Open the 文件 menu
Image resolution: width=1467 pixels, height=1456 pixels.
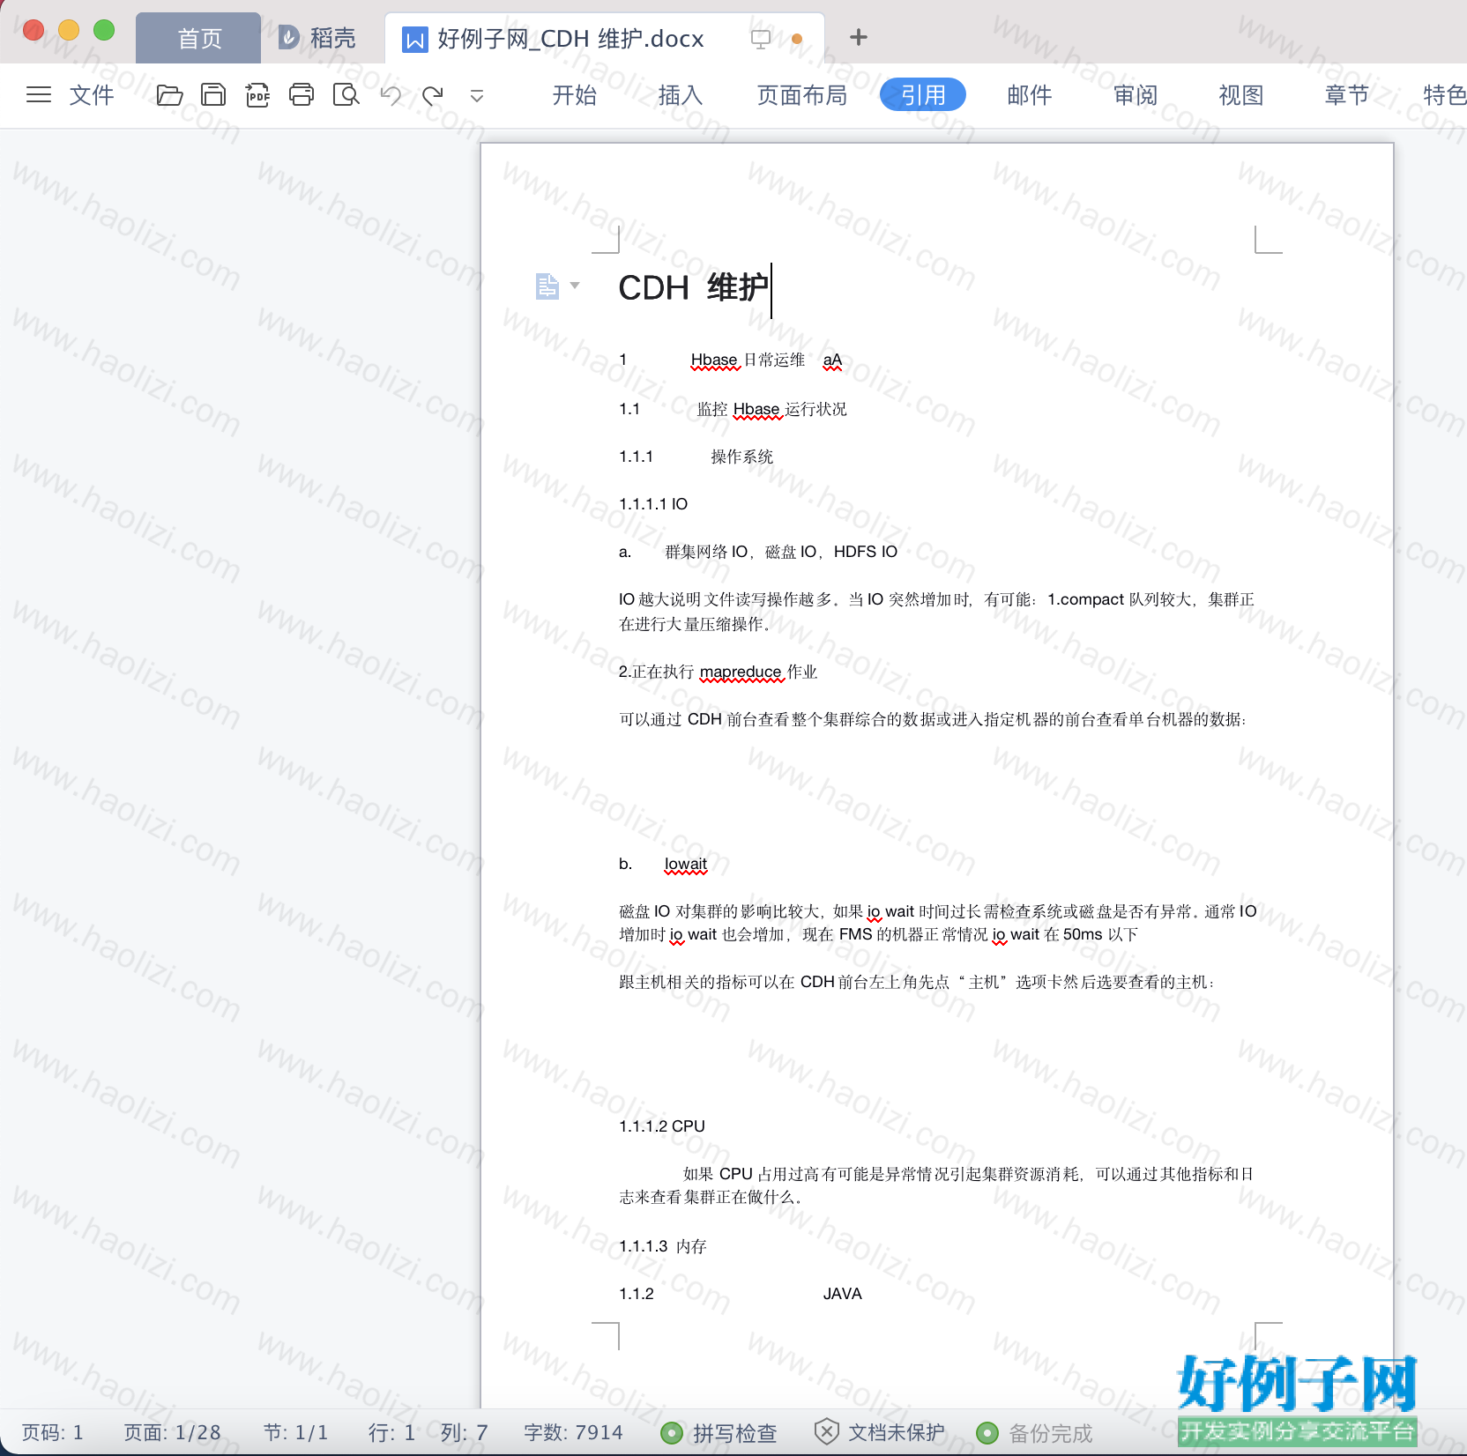click(92, 95)
